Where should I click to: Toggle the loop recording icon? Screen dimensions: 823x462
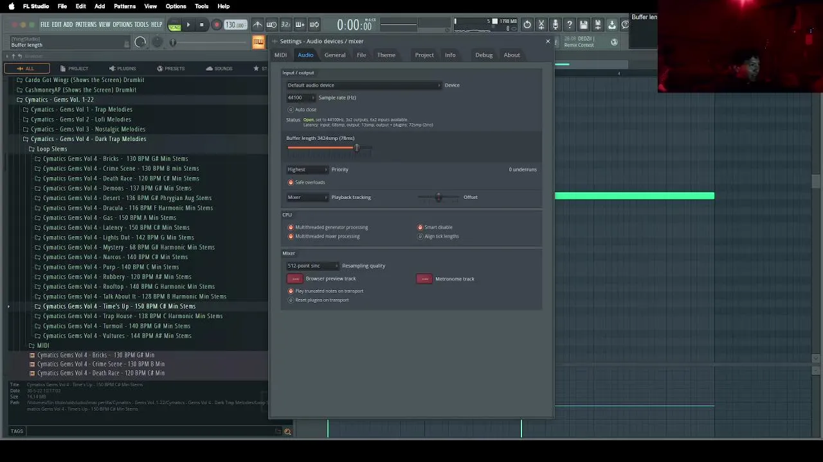pos(314,25)
